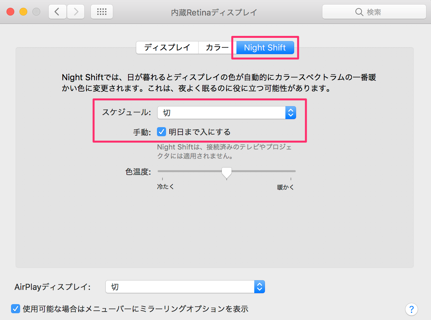This screenshot has width=431, height=320.
Task: Click the 色温度: label
Action: pyautogui.click(x=138, y=172)
